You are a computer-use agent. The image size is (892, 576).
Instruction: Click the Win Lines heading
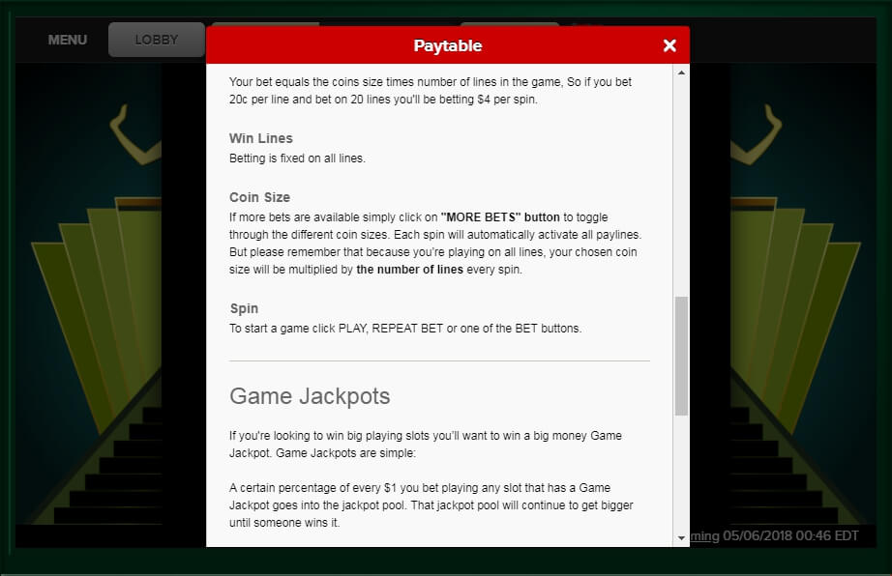(260, 138)
